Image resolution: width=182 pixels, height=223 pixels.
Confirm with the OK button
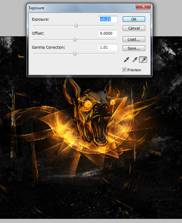tap(134, 19)
